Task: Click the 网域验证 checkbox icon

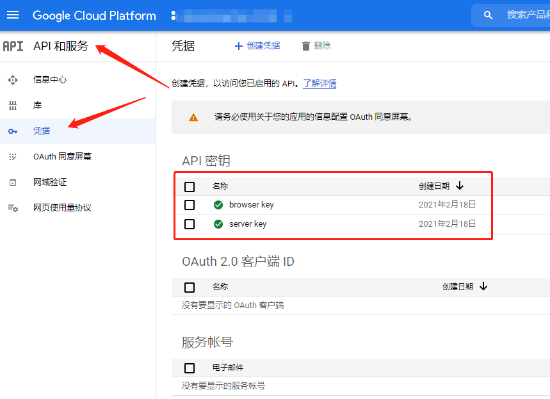Action: 13,183
